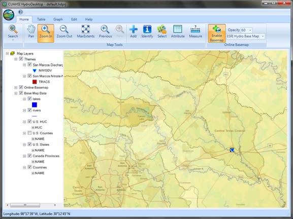Collapse the Base Map Data group

16,93
